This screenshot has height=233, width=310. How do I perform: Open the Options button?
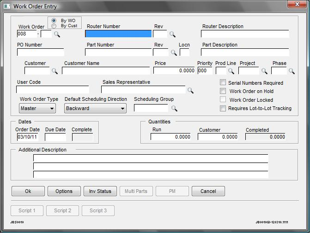pos(64,191)
